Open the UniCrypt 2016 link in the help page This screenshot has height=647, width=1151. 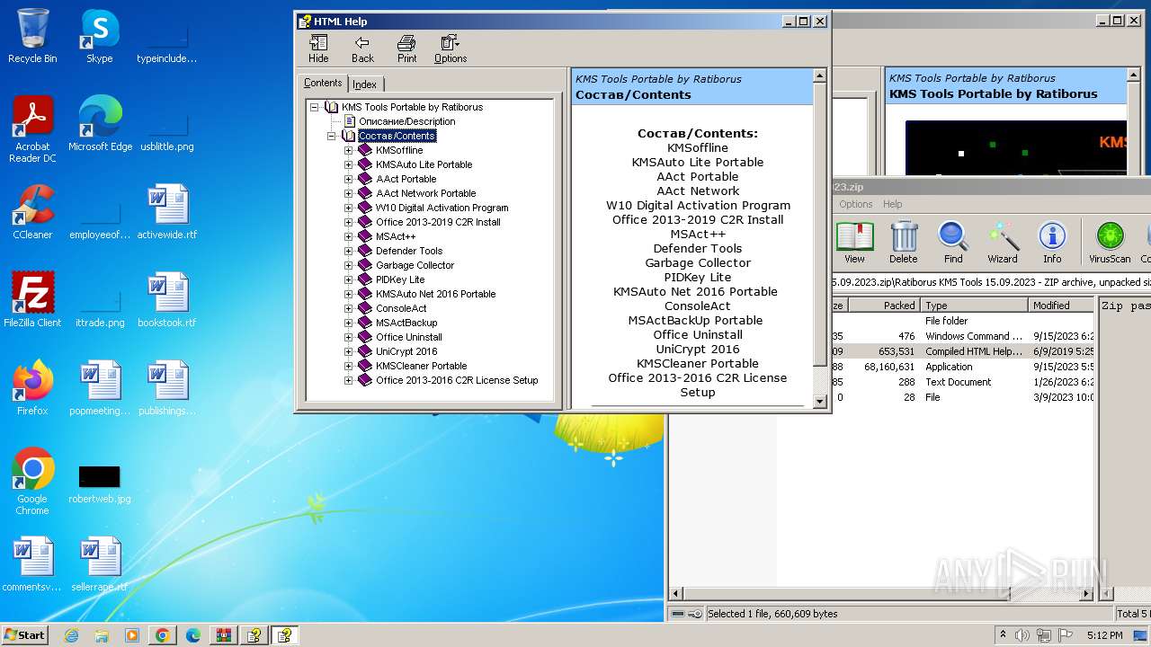[x=698, y=350]
